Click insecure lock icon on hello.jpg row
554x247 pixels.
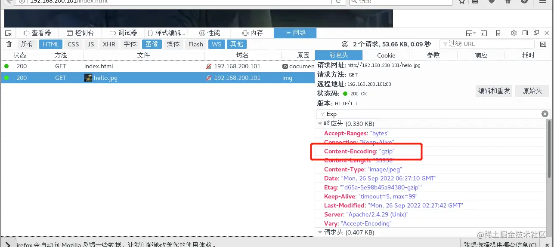[209, 78]
